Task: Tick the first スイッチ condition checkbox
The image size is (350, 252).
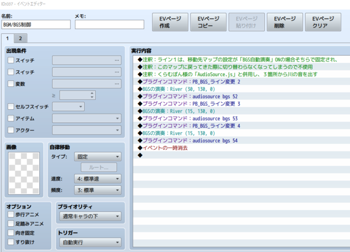Action: tap(11, 60)
